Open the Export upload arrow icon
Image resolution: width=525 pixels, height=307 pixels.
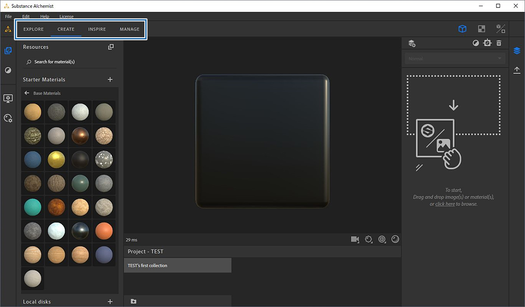click(x=517, y=70)
